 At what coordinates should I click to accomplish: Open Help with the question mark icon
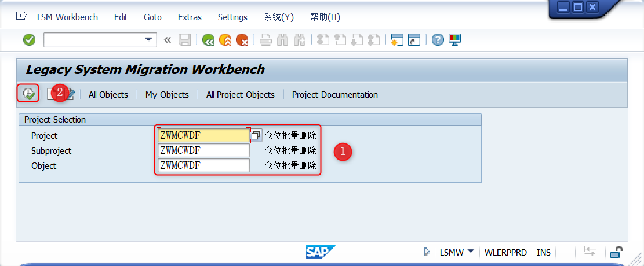coord(438,40)
